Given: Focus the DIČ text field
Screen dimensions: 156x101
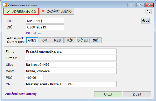Looking at the screenshot, I should (x=45, y=27).
